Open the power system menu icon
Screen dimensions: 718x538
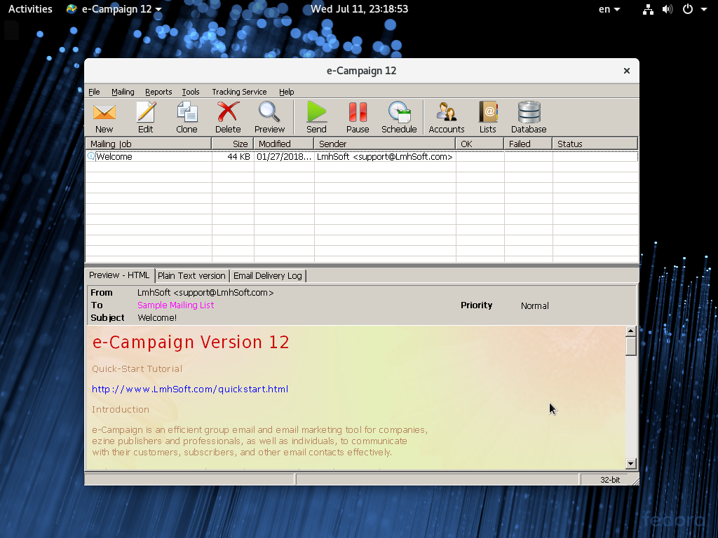pyautogui.click(x=688, y=9)
